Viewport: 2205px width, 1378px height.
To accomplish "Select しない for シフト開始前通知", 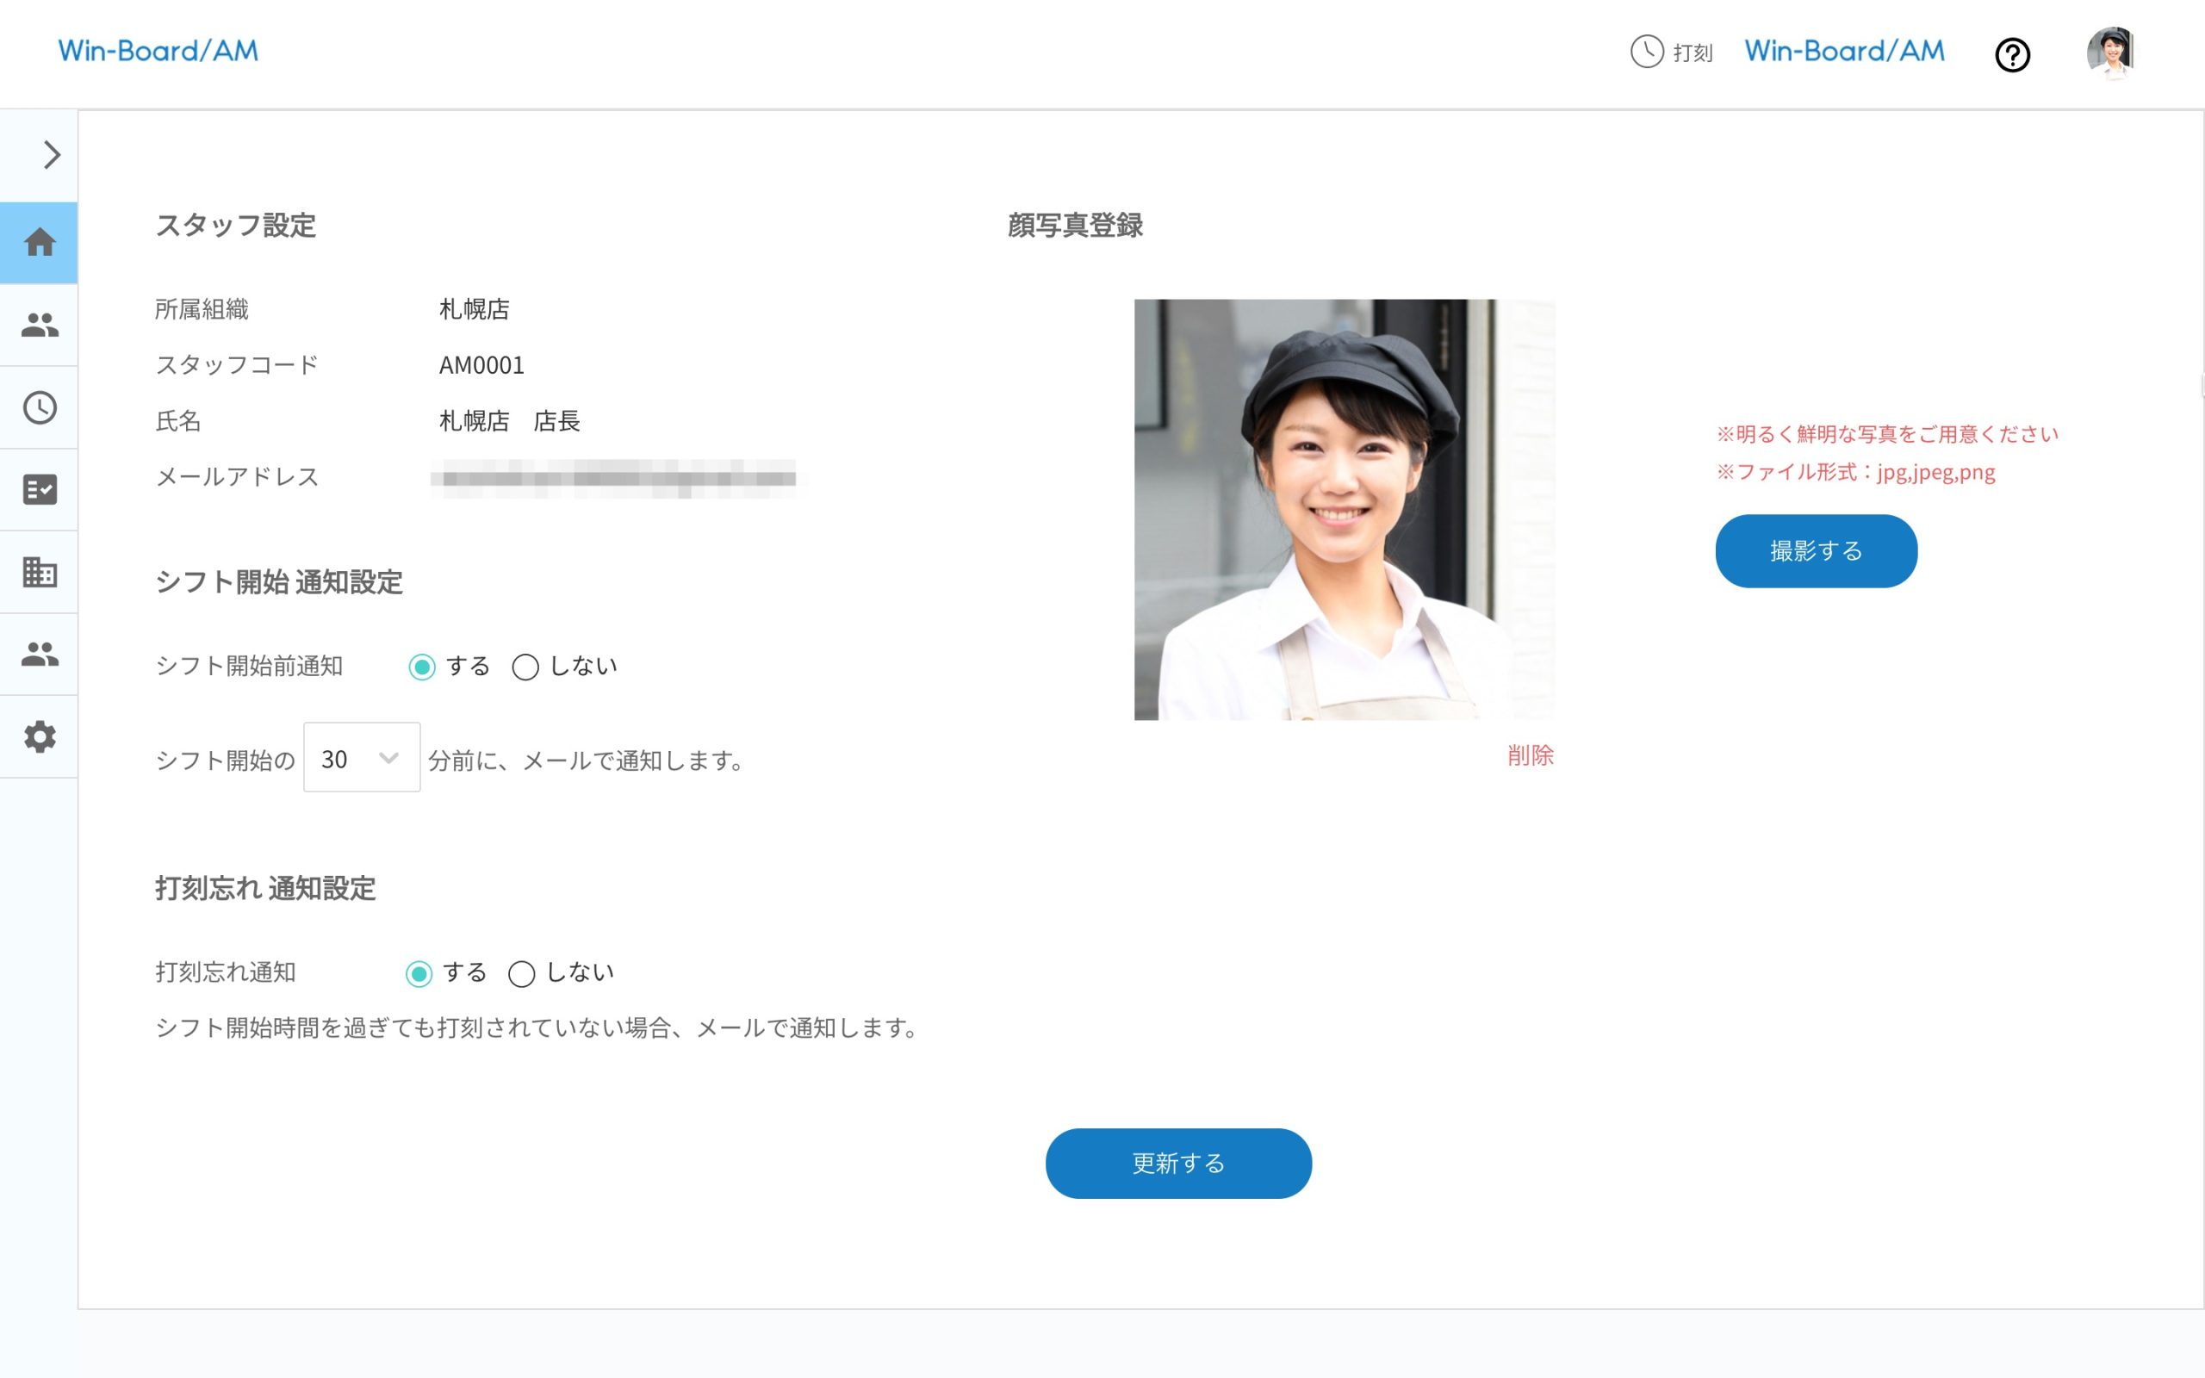I will pos(524,667).
